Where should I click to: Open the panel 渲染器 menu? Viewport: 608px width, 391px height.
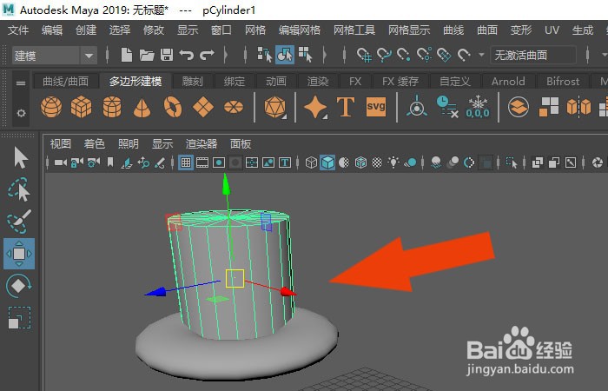(x=202, y=144)
